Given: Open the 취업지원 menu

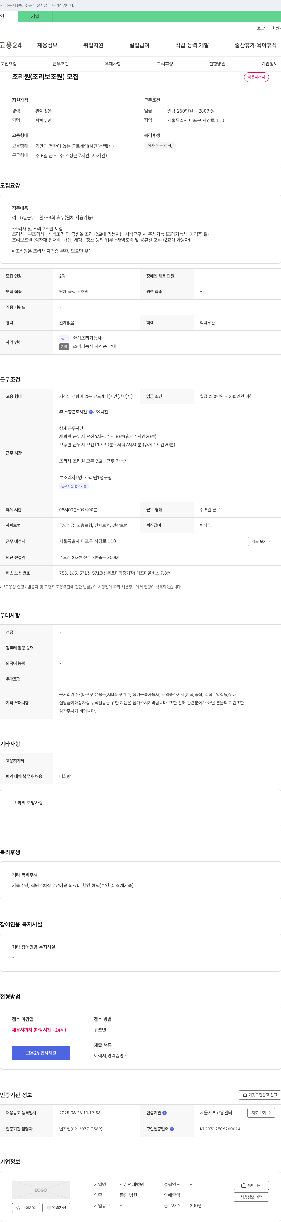Looking at the screenshot, I should pos(93,45).
